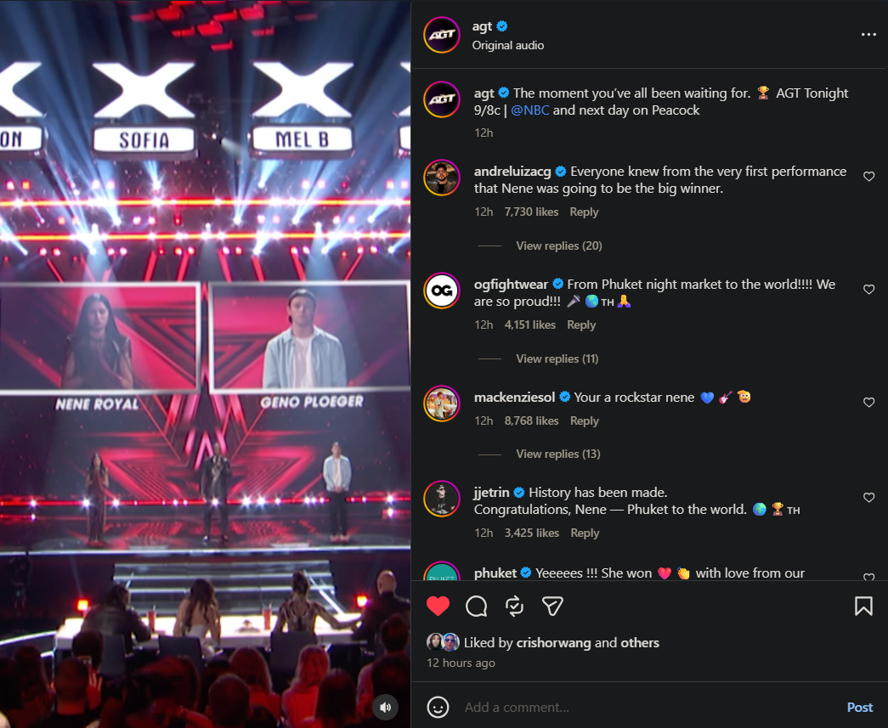Like andreluizacg's comment with its heart
The height and width of the screenshot is (728, 888).
pos(868,177)
